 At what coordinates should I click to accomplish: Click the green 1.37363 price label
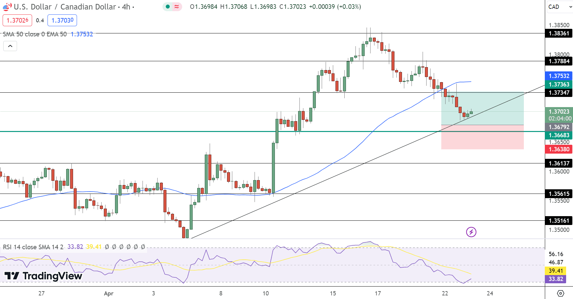[x=559, y=84]
